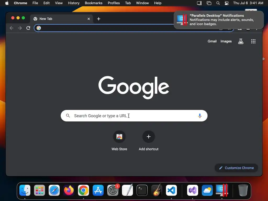Open the Tab menu

click(128, 3)
